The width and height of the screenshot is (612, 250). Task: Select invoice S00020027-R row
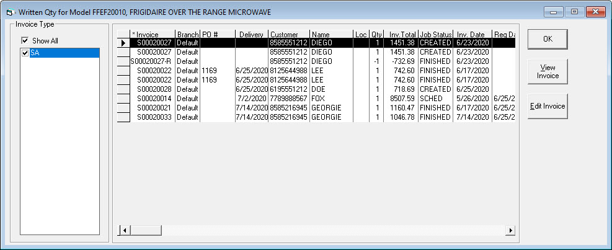(x=316, y=61)
